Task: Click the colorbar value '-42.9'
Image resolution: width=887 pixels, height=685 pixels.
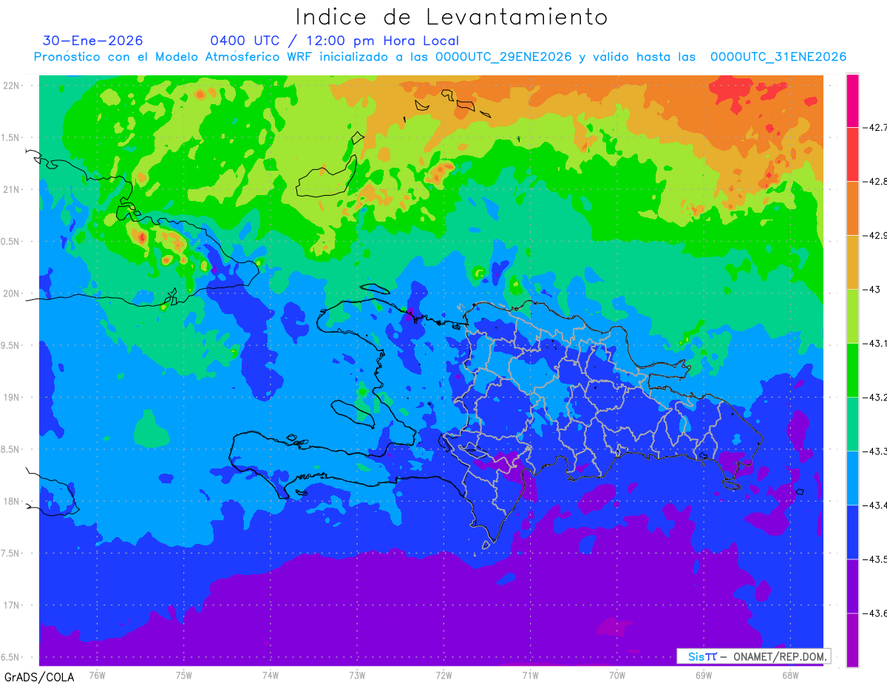Action: tap(877, 235)
